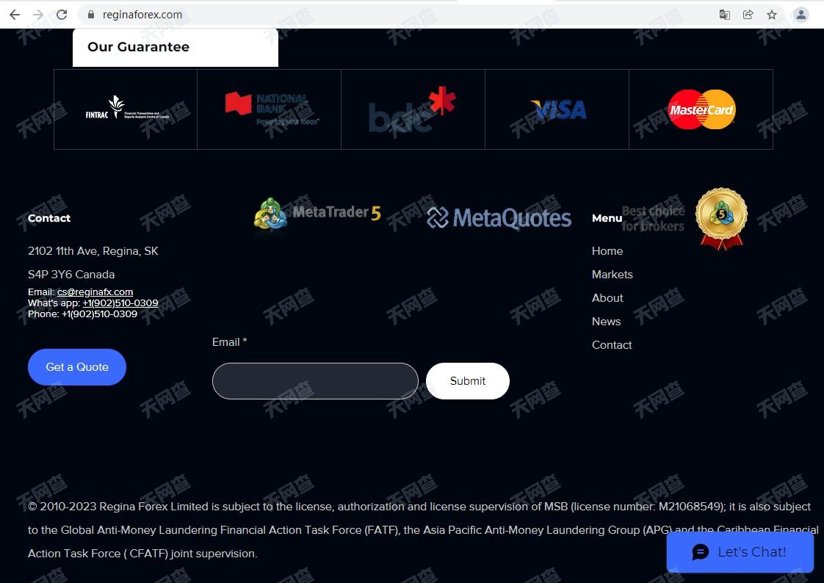Click the cs@reginafx.com email link
This screenshot has width=824, height=583.
click(95, 292)
